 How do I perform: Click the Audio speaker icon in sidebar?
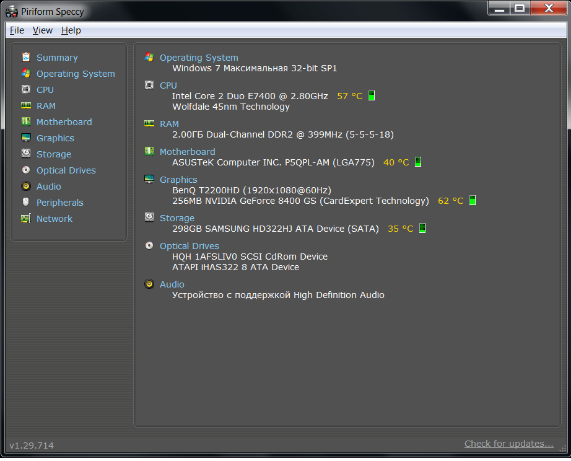coord(26,187)
